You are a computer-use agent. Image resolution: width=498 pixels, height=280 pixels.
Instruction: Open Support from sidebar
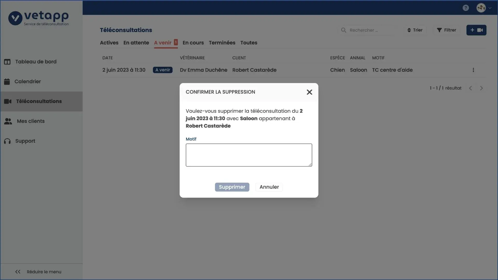point(25,141)
